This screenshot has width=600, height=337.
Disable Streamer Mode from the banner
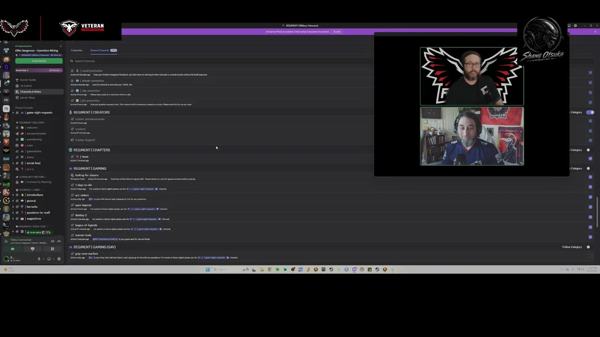[337, 32]
